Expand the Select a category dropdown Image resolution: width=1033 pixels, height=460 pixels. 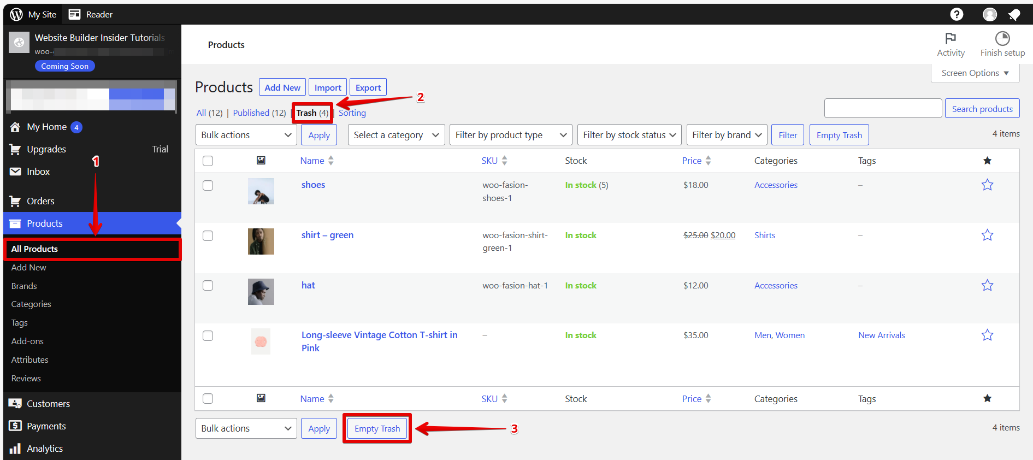[x=396, y=135]
